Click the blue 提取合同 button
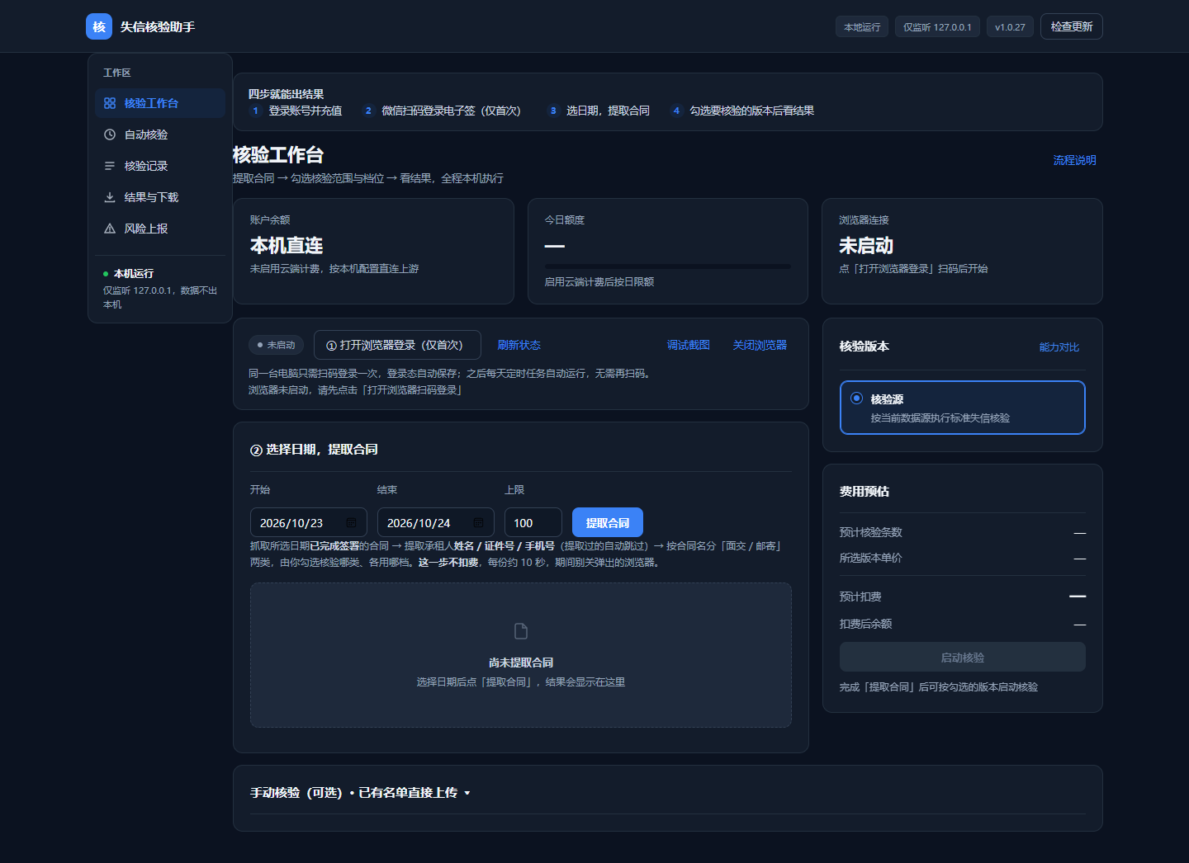Screen dimensions: 1189x863 pos(608,523)
